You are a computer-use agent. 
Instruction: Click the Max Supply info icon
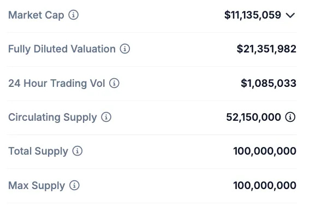point(74,185)
